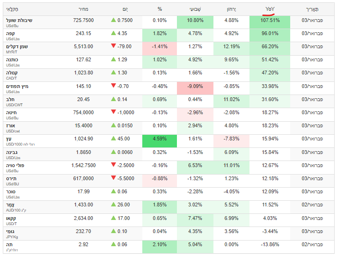Click the red down arrow in תירס row
This screenshot has height=256, width=337.
[x=113, y=178]
